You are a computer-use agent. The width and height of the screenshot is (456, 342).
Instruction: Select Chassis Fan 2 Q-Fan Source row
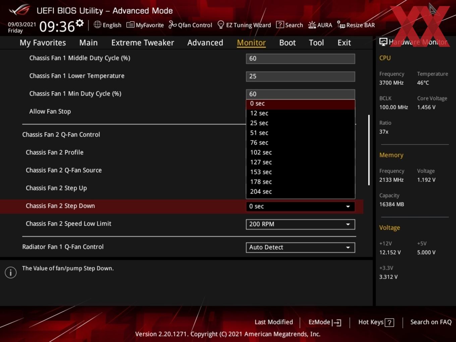(64, 170)
